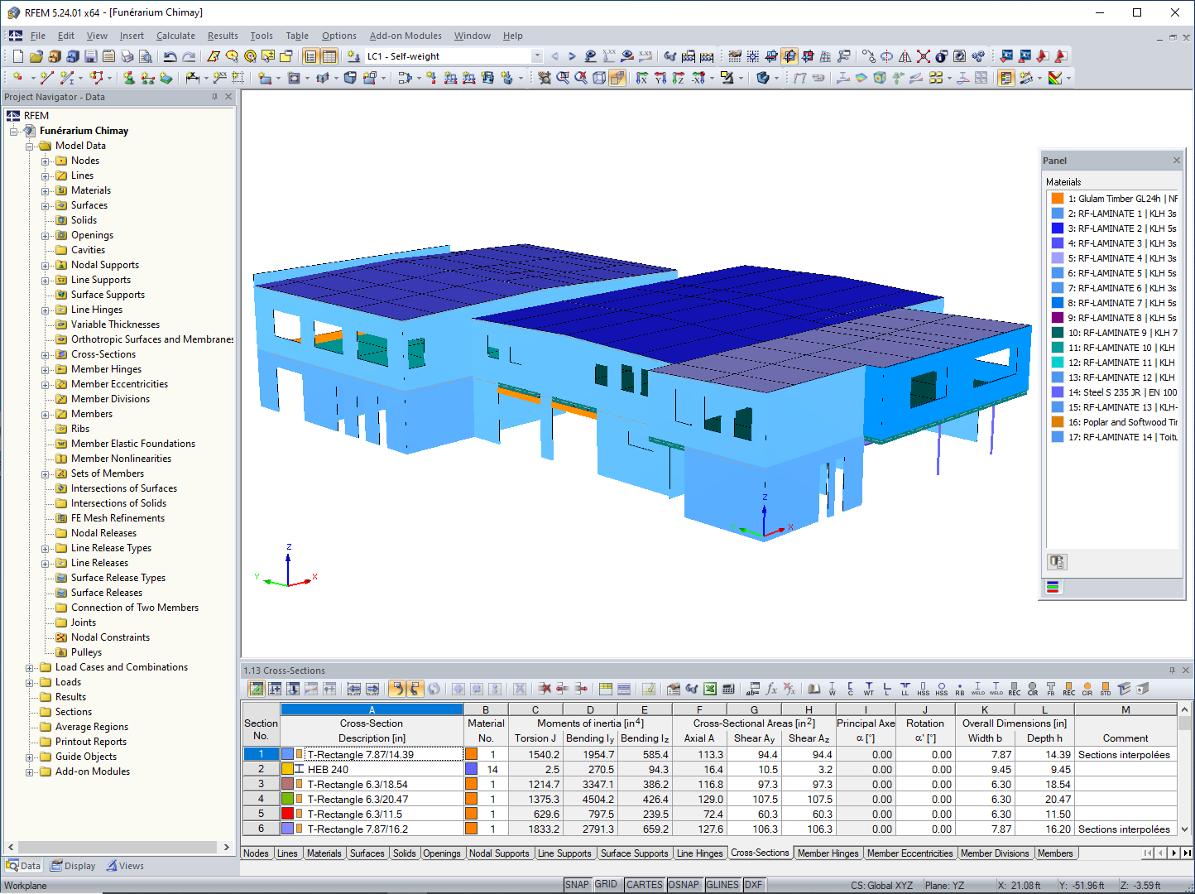Disable OSNAP in the status bar
Screen dimensions: 1195x894
[x=684, y=884]
